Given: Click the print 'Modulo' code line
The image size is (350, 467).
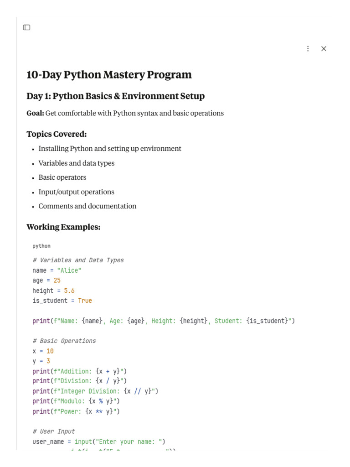Looking at the screenshot, I should pyautogui.click(x=76, y=401).
